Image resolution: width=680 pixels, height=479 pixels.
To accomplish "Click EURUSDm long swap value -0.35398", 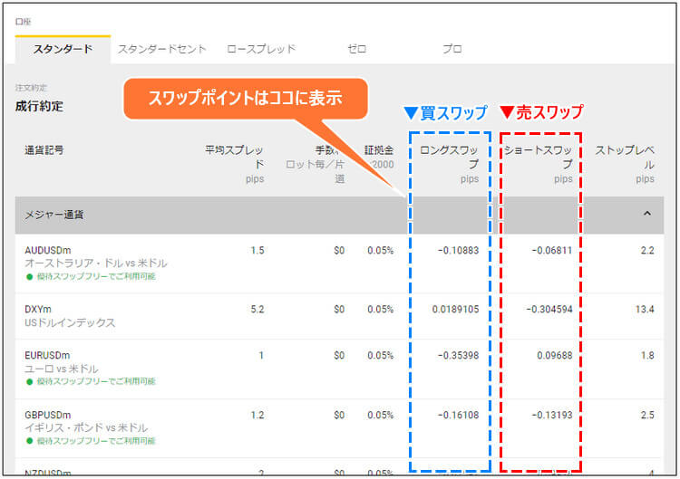I will point(459,355).
